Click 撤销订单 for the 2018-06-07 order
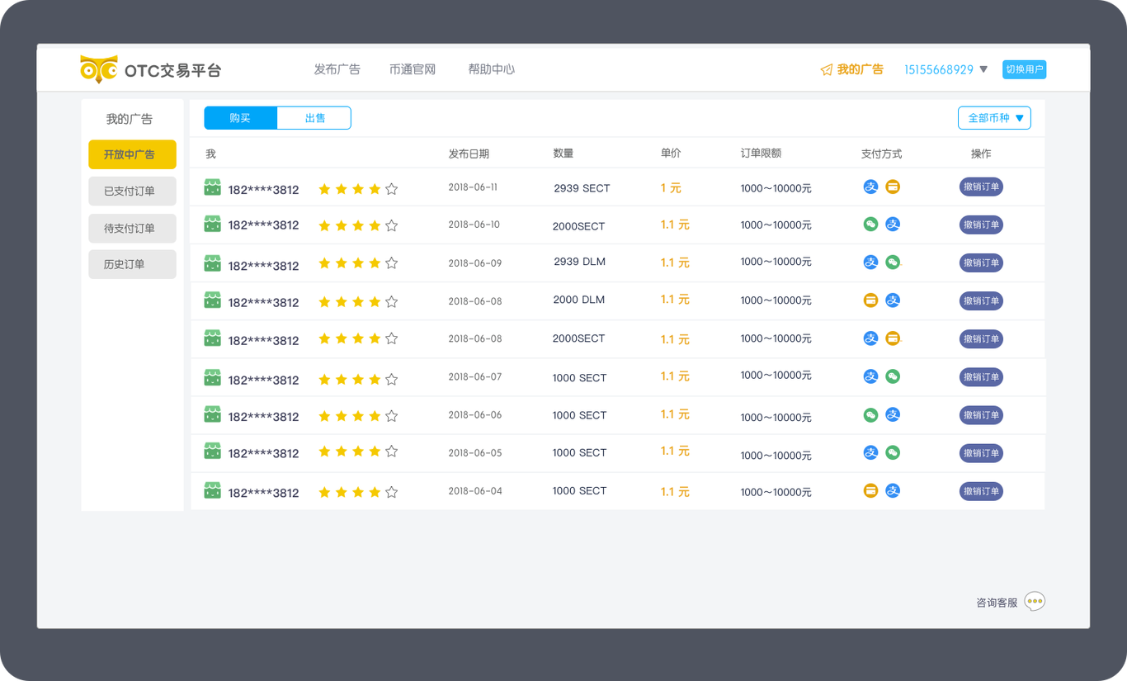The image size is (1127, 681). click(981, 376)
